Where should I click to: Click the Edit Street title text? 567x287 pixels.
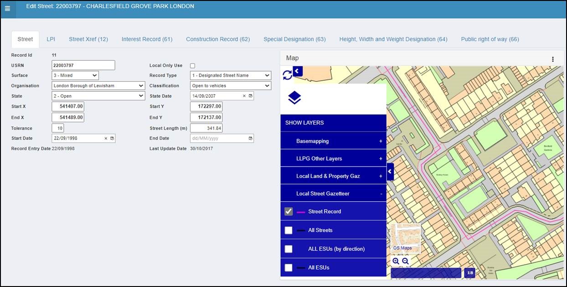pyautogui.click(x=110, y=6)
